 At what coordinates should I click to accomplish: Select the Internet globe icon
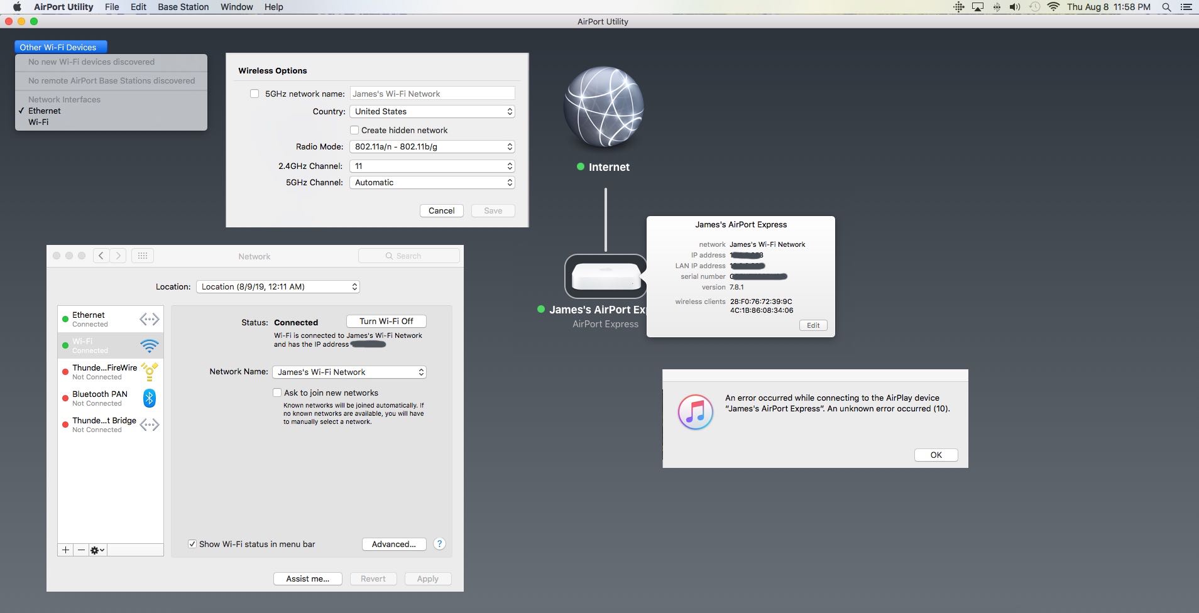pyautogui.click(x=603, y=107)
